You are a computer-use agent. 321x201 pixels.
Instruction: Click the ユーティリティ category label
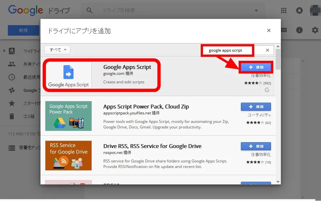coord(259,115)
